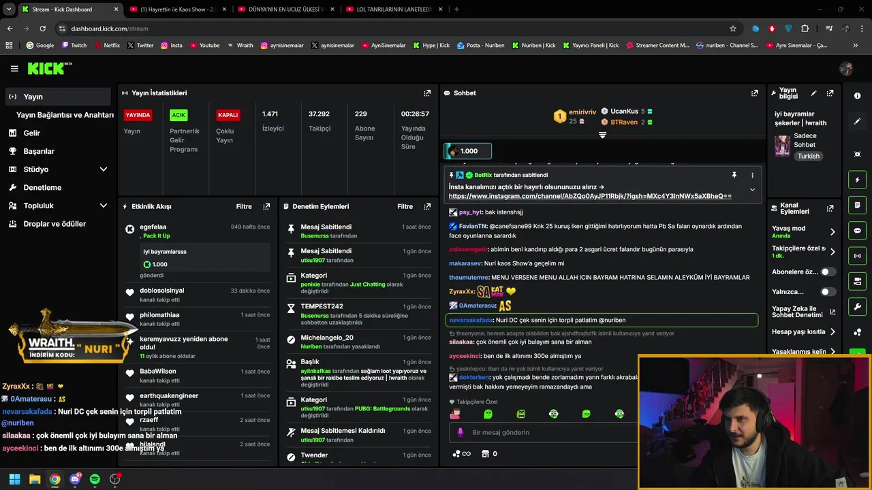Expand pinned message with down chevron
This screenshot has height=490, width=872.
tap(752, 189)
